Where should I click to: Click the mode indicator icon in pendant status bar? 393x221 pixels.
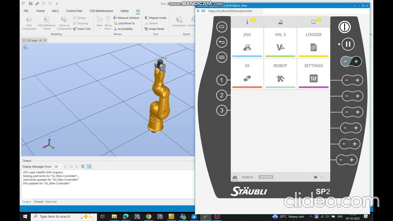click(x=315, y=177)
